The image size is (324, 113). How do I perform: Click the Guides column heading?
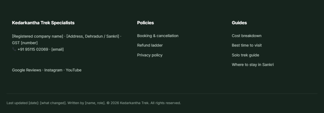[239, 23]
